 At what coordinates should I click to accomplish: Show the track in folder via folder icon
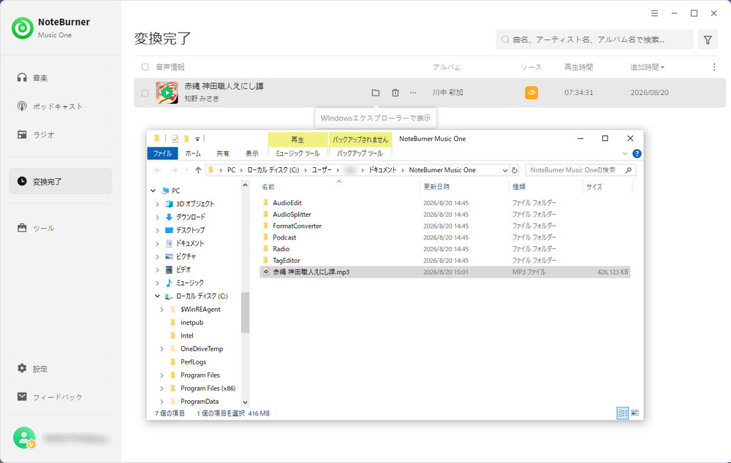(x=375, y=93)
